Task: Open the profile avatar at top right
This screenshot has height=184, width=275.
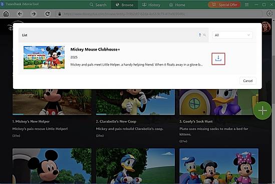Action: click(266, 27)
